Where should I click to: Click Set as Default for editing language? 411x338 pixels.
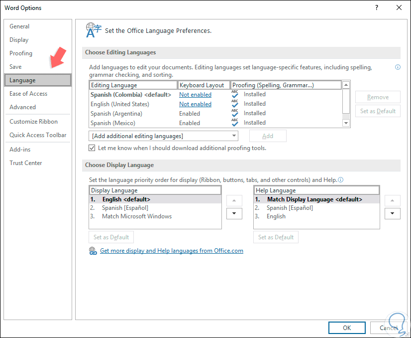378,111
